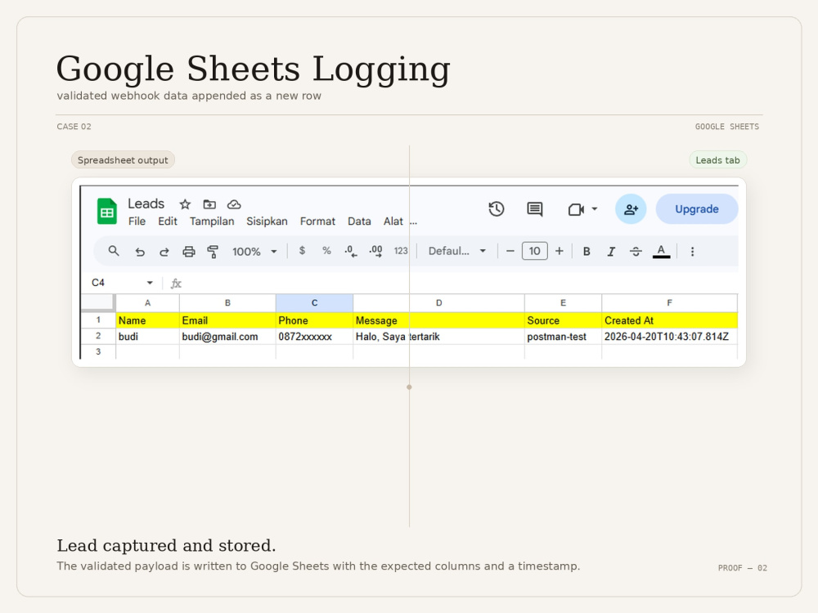Redo the last action
This screenshot has width=818, height=613.
click(164, 252)
